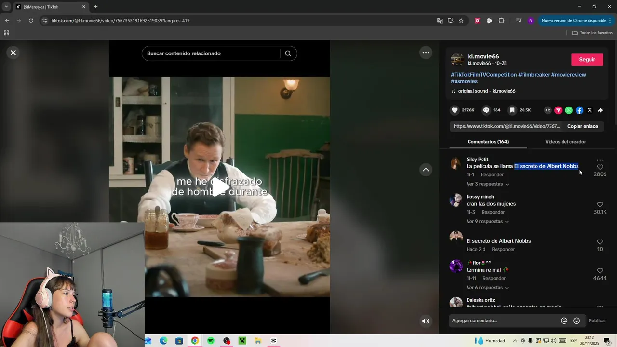Like Siley Petit's comment
This screenshot has width=617, height=347.
tap(600, 167)
